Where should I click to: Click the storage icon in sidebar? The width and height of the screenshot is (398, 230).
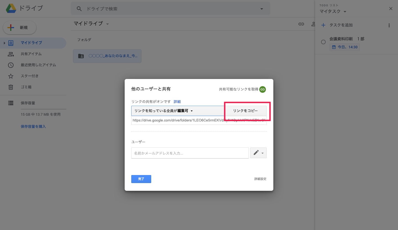point(11,103)
